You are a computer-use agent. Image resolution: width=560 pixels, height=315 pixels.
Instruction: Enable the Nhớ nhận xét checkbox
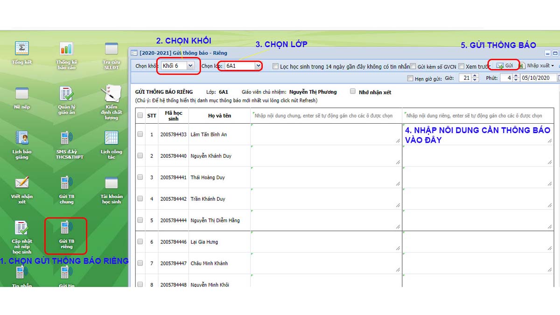[353, 91]
